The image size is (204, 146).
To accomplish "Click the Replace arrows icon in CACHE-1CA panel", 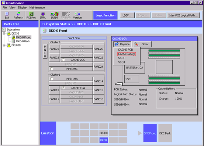I will (117, 44).
